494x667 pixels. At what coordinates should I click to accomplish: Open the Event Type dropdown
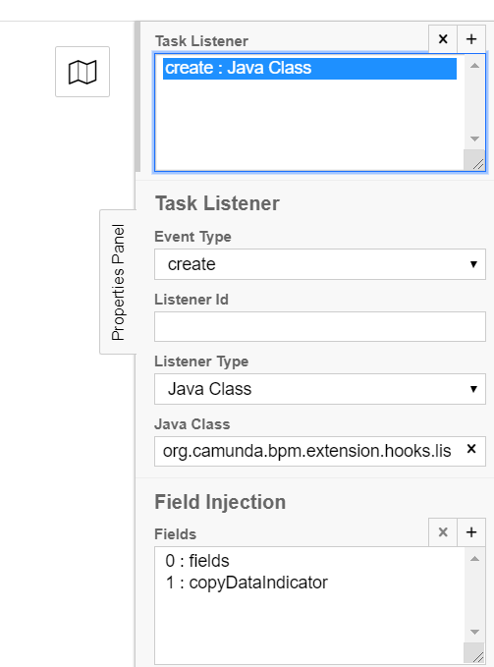tap(320, 264)
